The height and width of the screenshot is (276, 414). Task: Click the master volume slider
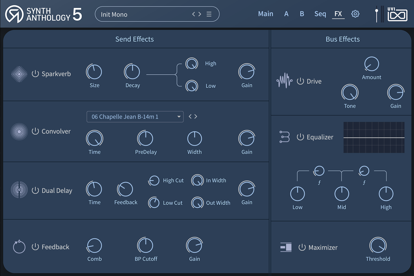(377, 14)
